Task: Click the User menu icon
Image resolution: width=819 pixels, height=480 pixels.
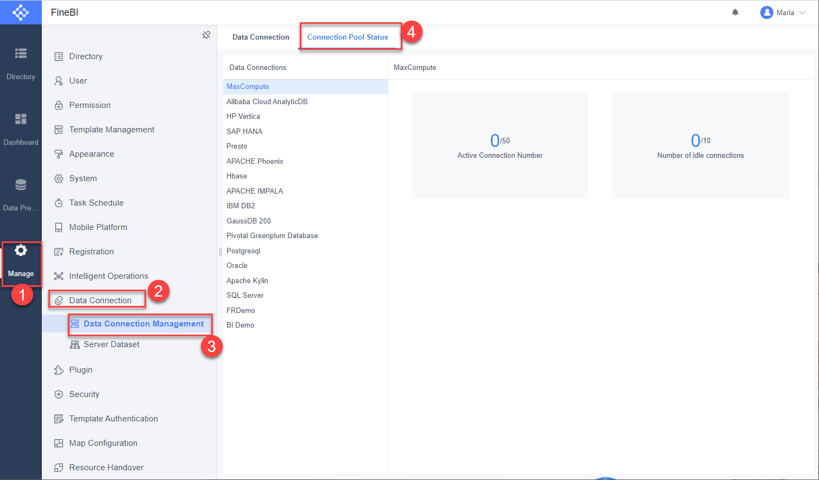Action: point(59,81)
